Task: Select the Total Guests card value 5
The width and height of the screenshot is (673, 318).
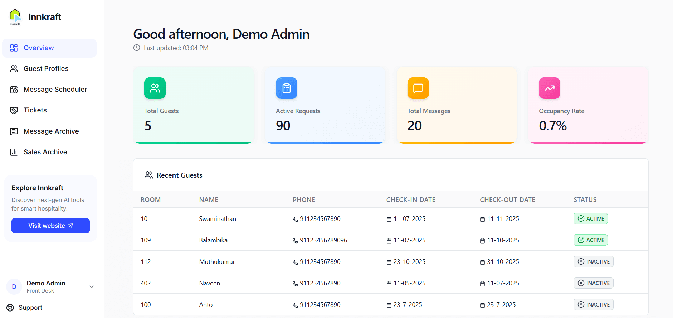Action: tap(148, 126)
